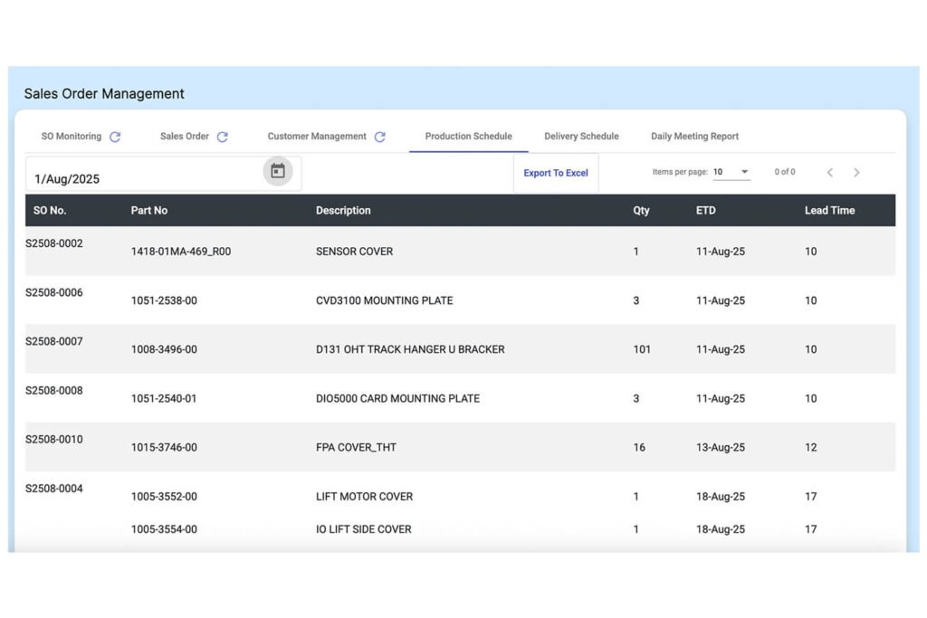
Task: Open Daily Meeting Report tab
Action: (694, 137)
